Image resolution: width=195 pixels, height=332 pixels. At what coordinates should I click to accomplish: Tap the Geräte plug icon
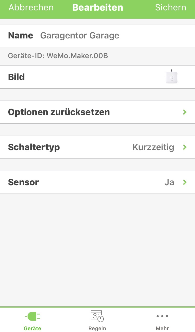click(x=32, y=316)
